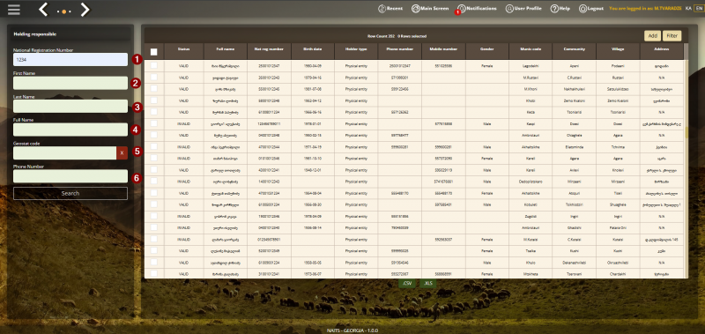This screenshot has width=705, height=334.
Task: Tick the Khobi row checkbox
Action: tap(153, 100)
